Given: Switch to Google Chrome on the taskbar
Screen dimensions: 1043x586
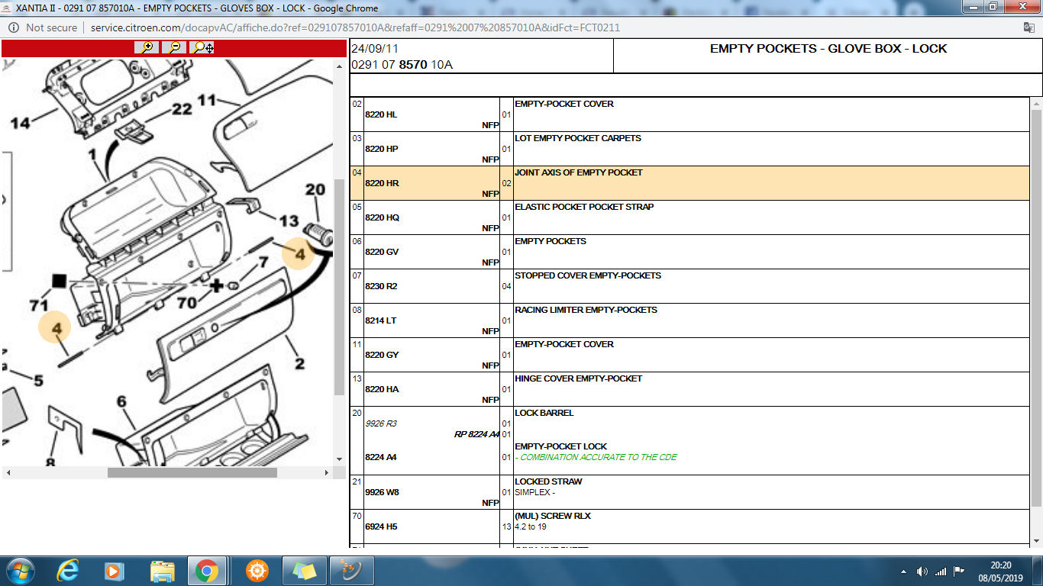Looking at the screenshot, I should pos(207,571).
